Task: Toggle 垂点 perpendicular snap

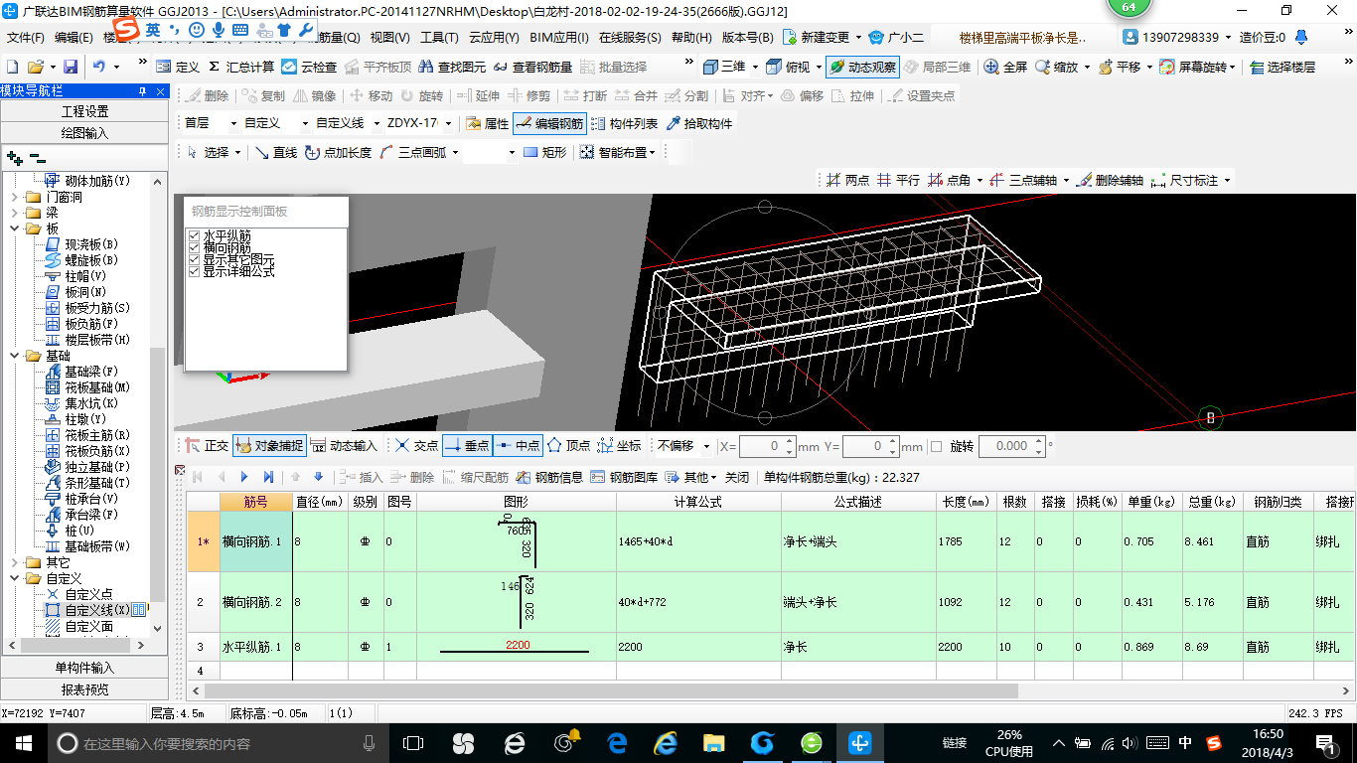Action: coord(467,446)
